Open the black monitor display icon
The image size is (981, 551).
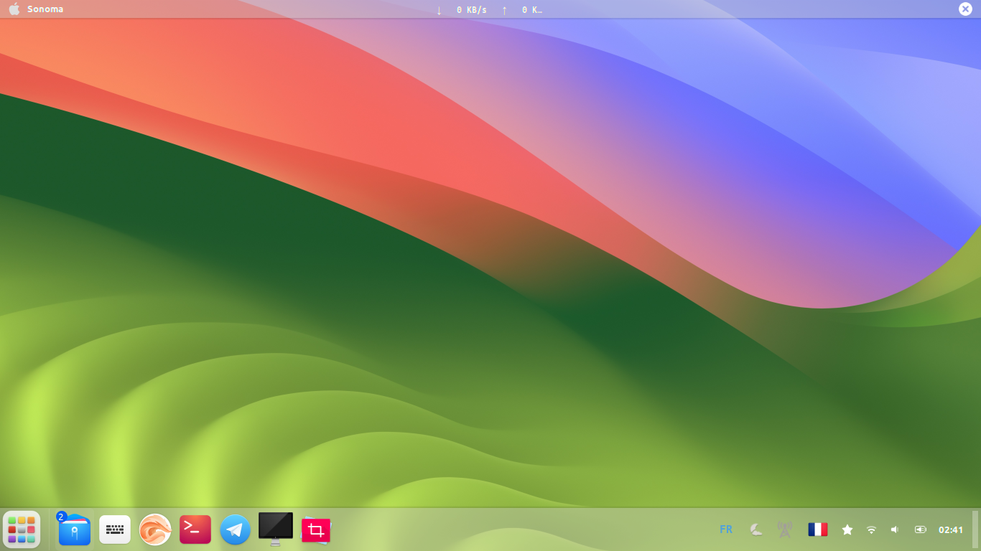(x=276, y=529)
